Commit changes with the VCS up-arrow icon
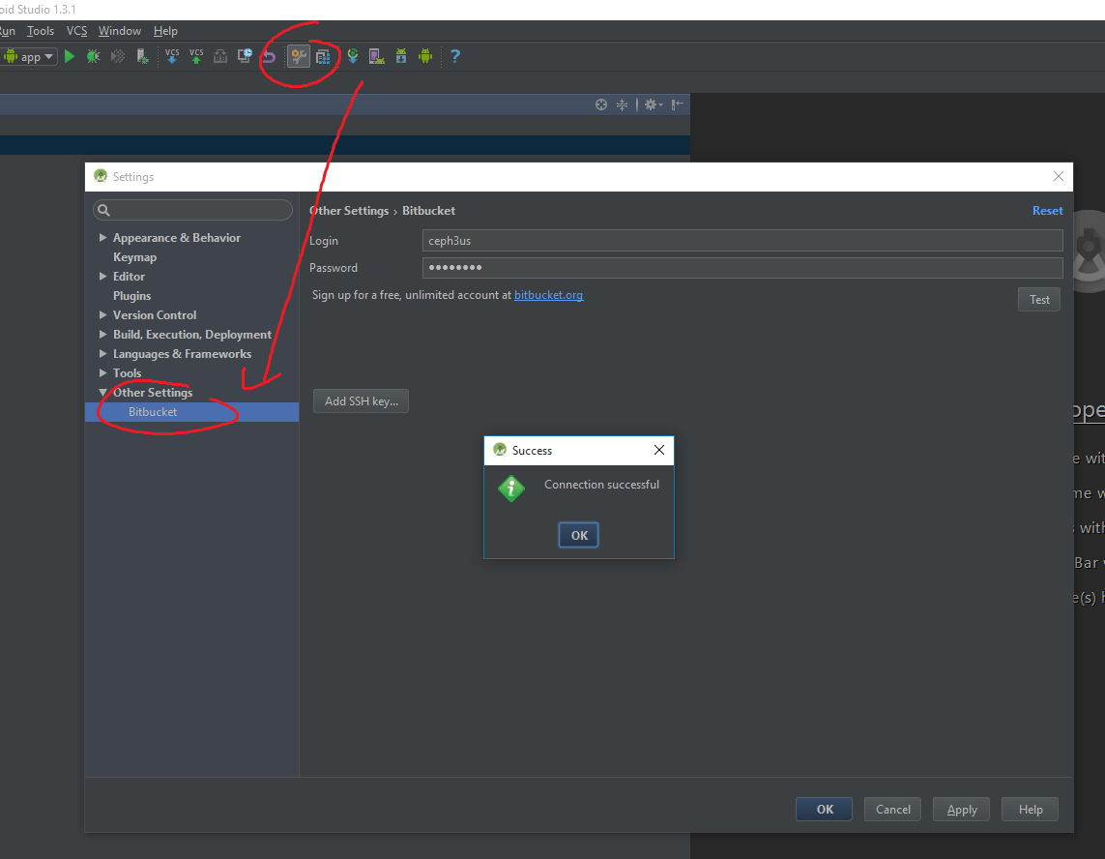 coord(196,55)
